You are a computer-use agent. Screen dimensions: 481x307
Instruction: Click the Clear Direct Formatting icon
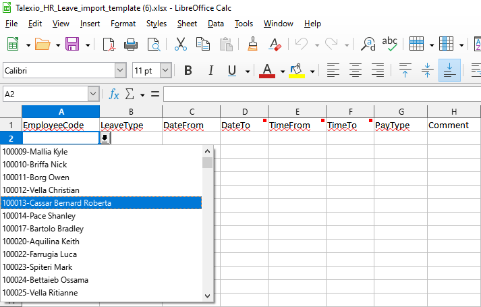click(x=275, y=45)
